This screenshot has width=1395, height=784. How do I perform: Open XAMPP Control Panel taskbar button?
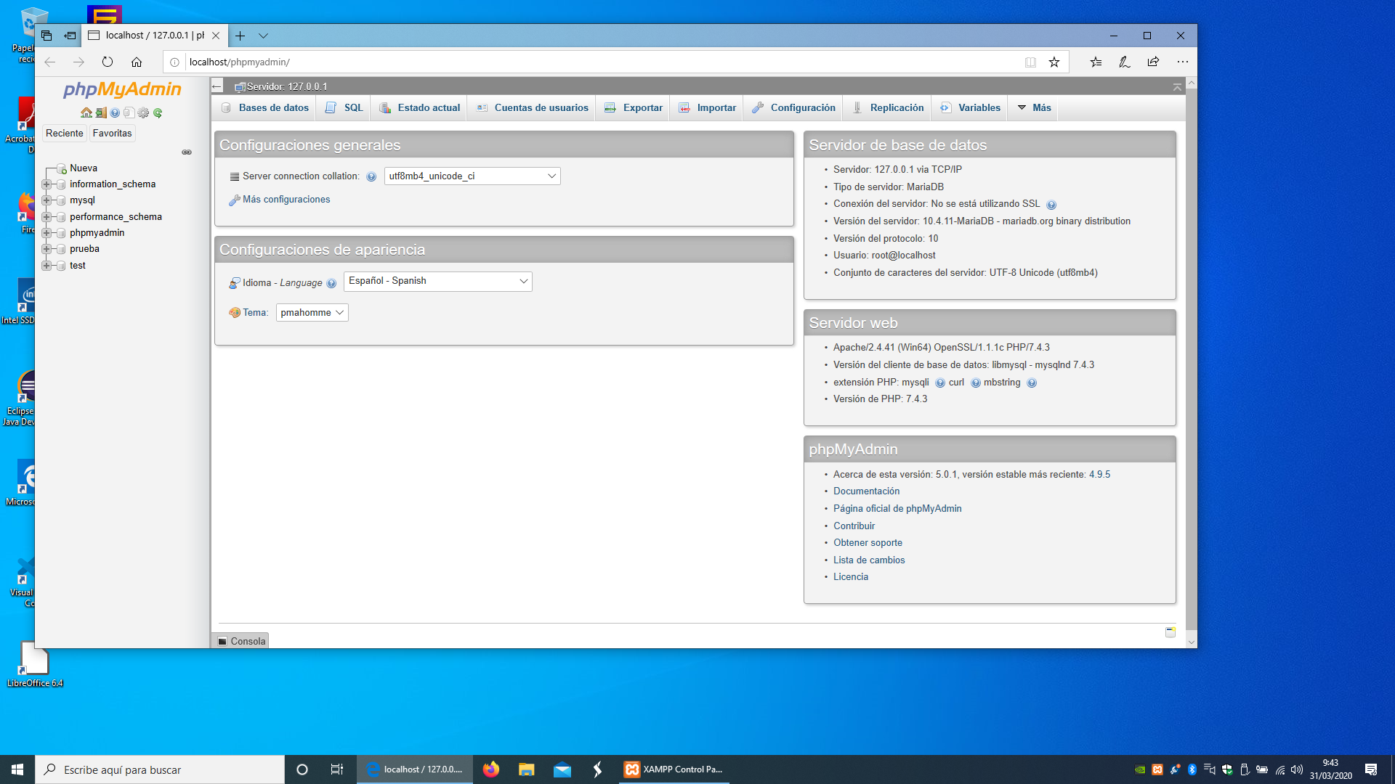[674, 769]
